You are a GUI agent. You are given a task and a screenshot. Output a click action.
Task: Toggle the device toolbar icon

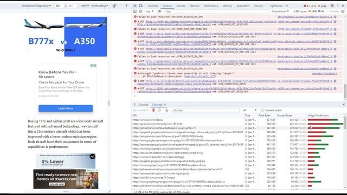pyautogui.click(x=141, y=6)
